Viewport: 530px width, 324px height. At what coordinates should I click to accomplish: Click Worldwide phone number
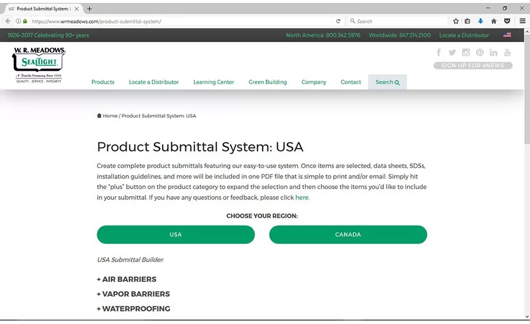tap(400, 35)
